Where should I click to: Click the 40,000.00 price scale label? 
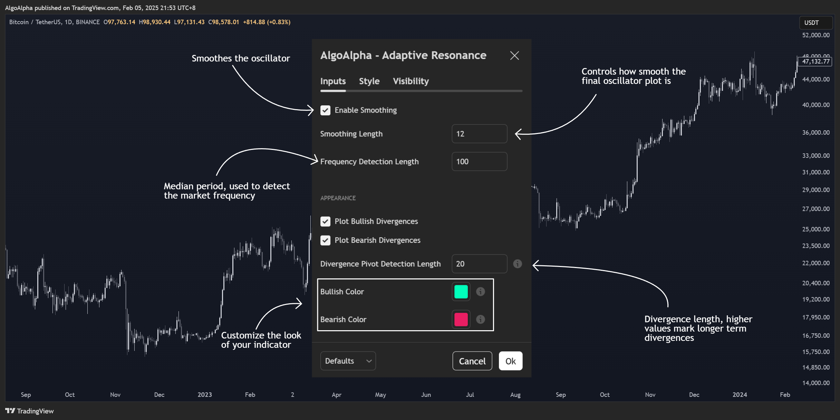815,105
